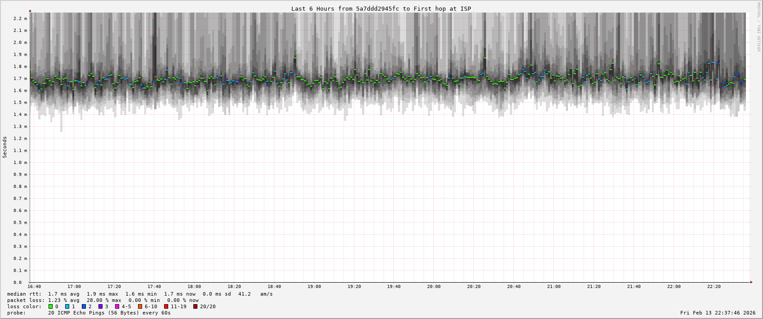Click the 'Fri Feb 13 22:37:46 2026' timestamp

click(x=718, y=313)
